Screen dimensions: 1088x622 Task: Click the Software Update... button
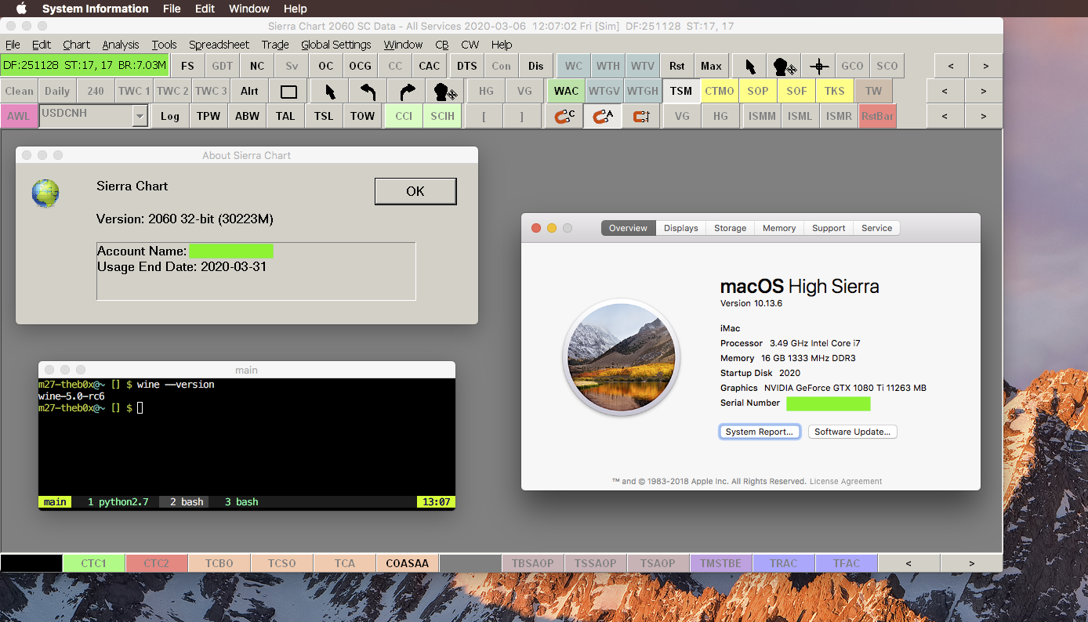(x=853, y=432)
